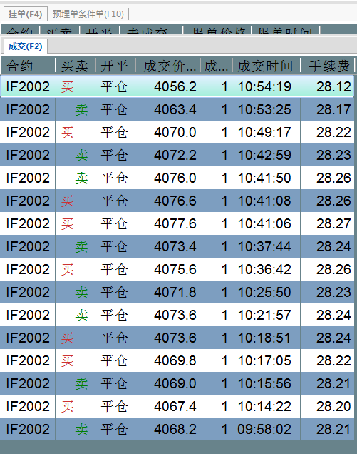The image size is (357, 454).
Task: Select the 成交(F2) tab
Action: (25, 46)
